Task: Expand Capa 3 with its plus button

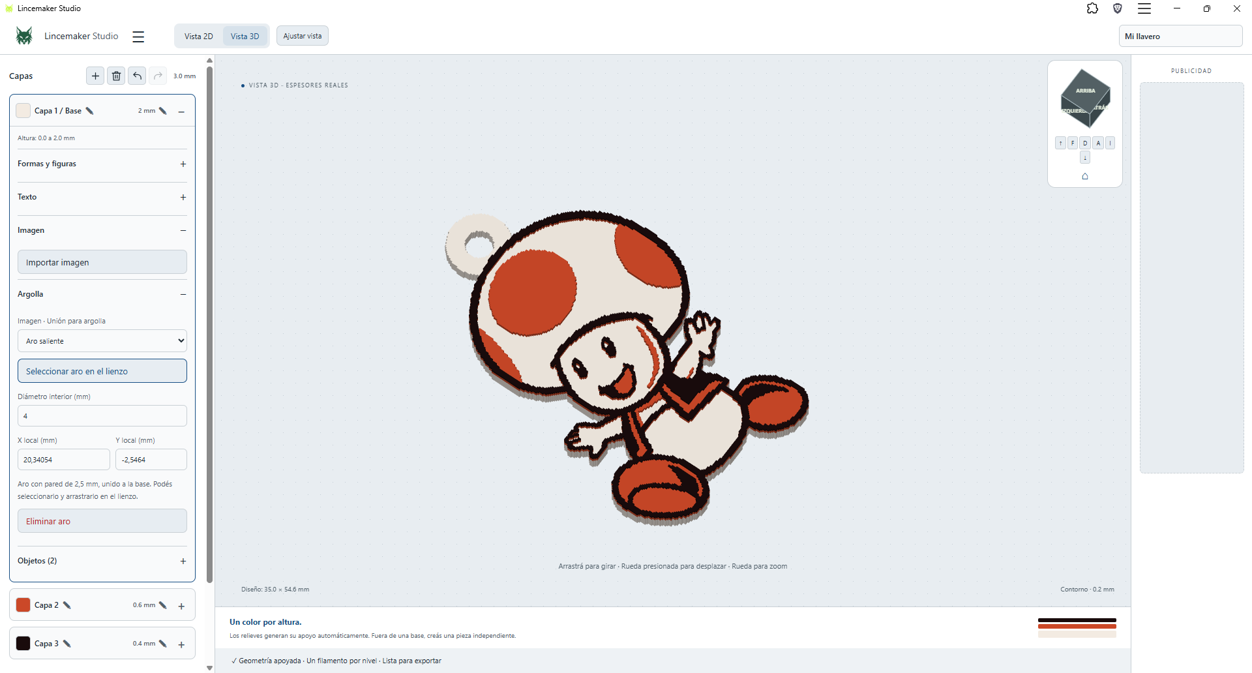Action: point(181,644)
